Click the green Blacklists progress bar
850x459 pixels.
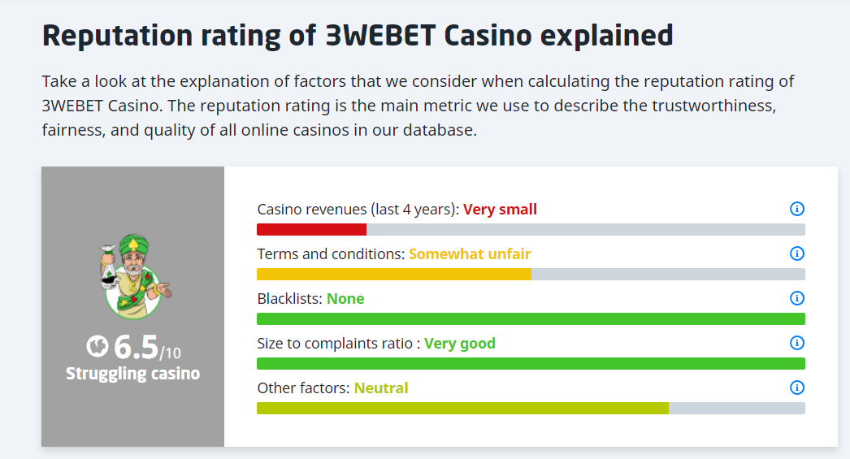(x=531, y=318)
